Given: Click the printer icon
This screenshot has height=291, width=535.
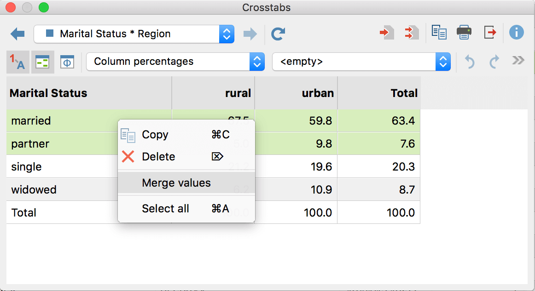Looking at the screenshot, I should point(464,33).
